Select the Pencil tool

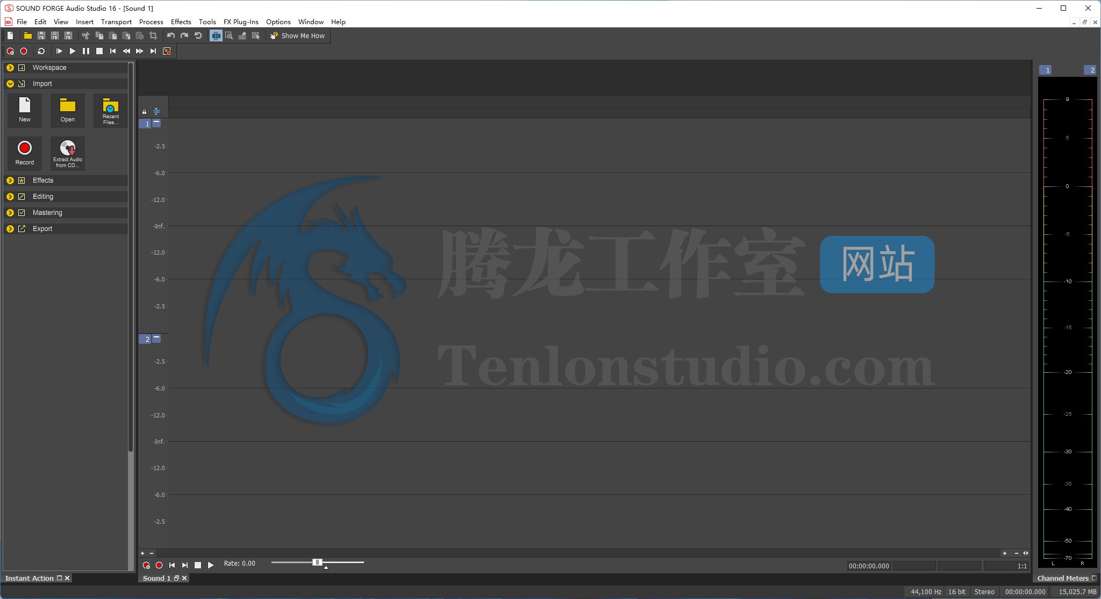click(242, 35)
